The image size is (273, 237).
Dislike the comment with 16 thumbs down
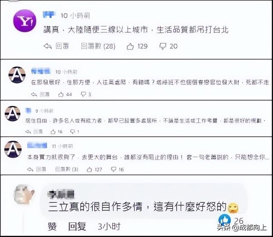coord(113,169)
